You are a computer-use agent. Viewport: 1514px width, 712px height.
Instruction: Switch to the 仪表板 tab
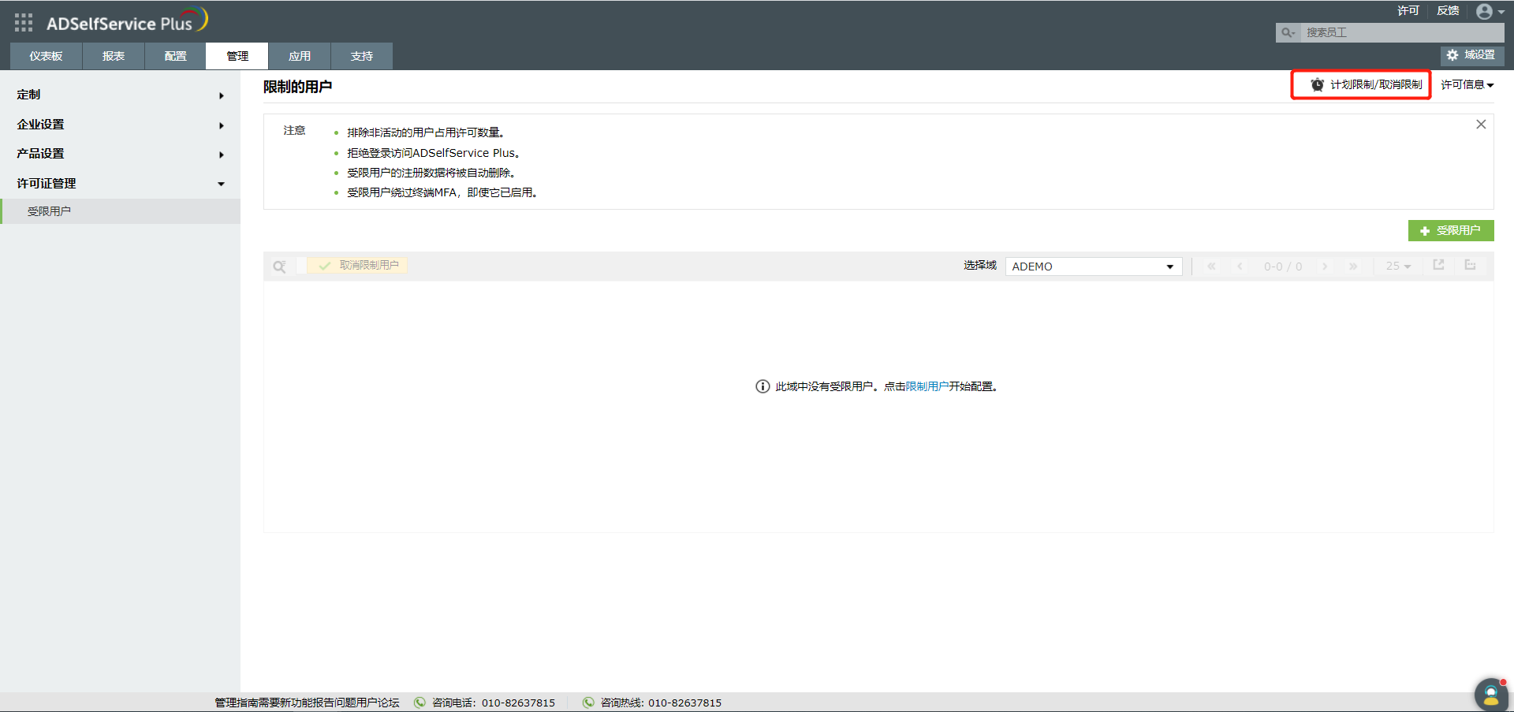pyautogui.click(x=46, y=56)
